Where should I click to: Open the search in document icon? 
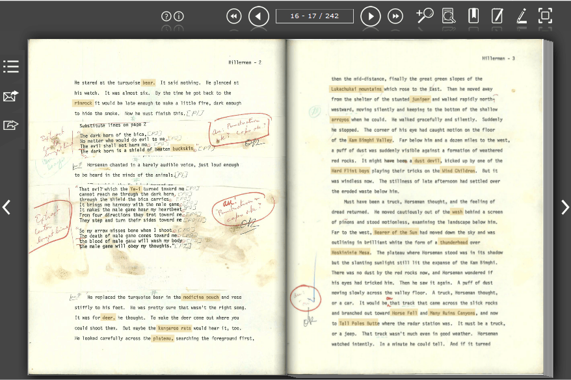click(449, 16)
